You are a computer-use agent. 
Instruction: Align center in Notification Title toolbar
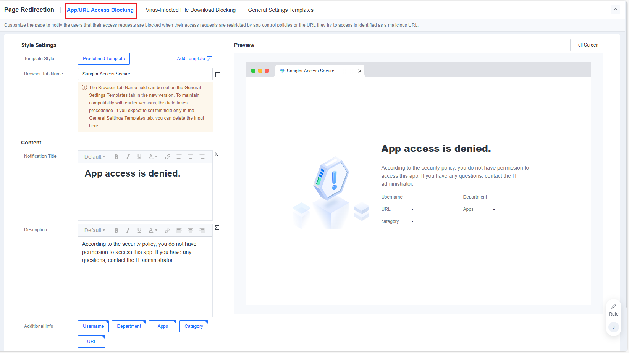click(x=191, y=157)
